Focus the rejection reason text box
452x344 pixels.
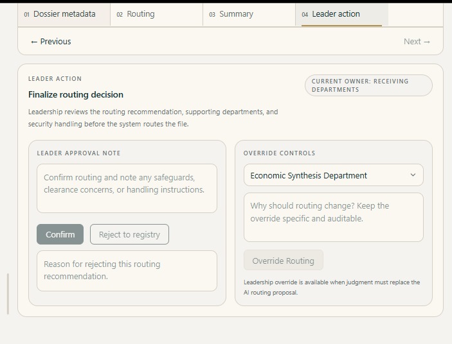click(x=127, y=271)
